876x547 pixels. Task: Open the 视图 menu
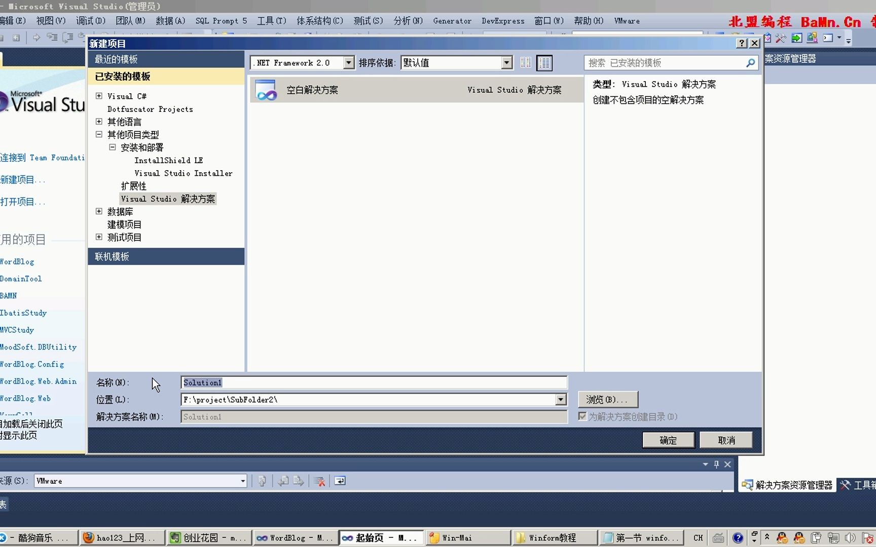point(51,21)
